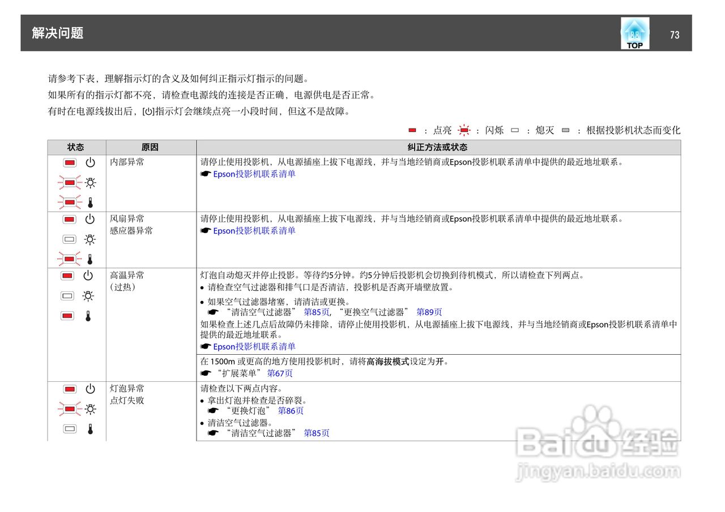Click the TOP home icon in header
The width and height of the screenshot is (725, 512).
(635, 33)
